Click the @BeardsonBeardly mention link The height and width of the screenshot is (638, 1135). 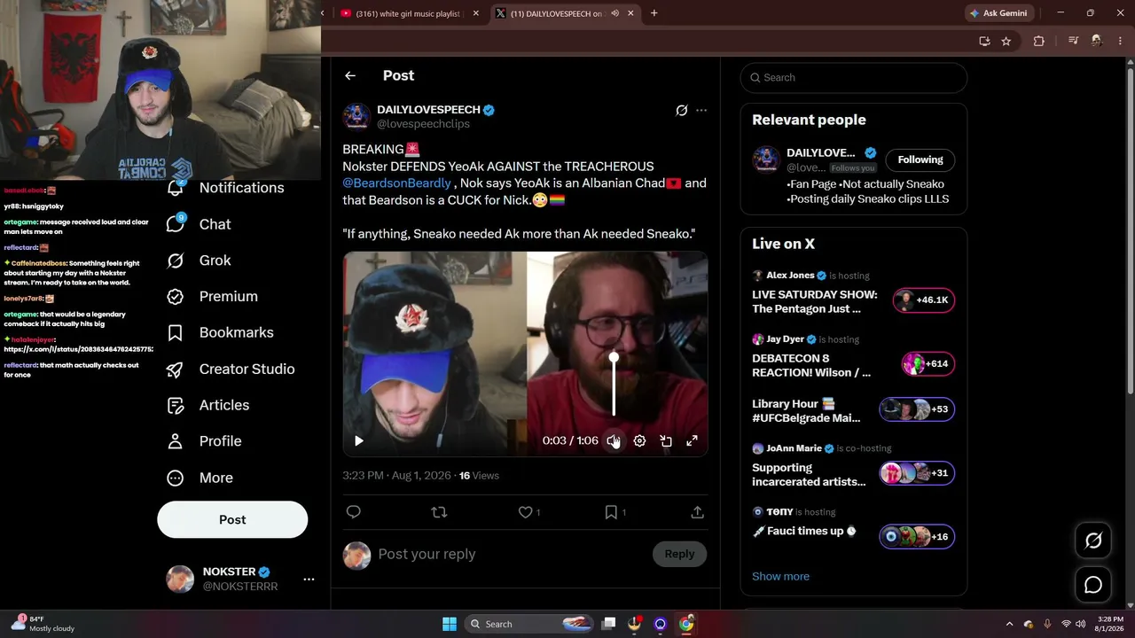point(396,183)
